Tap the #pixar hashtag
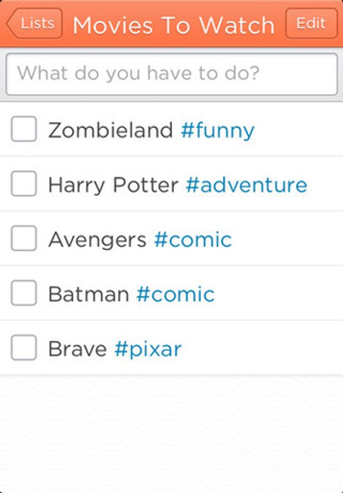 [148, 349]
